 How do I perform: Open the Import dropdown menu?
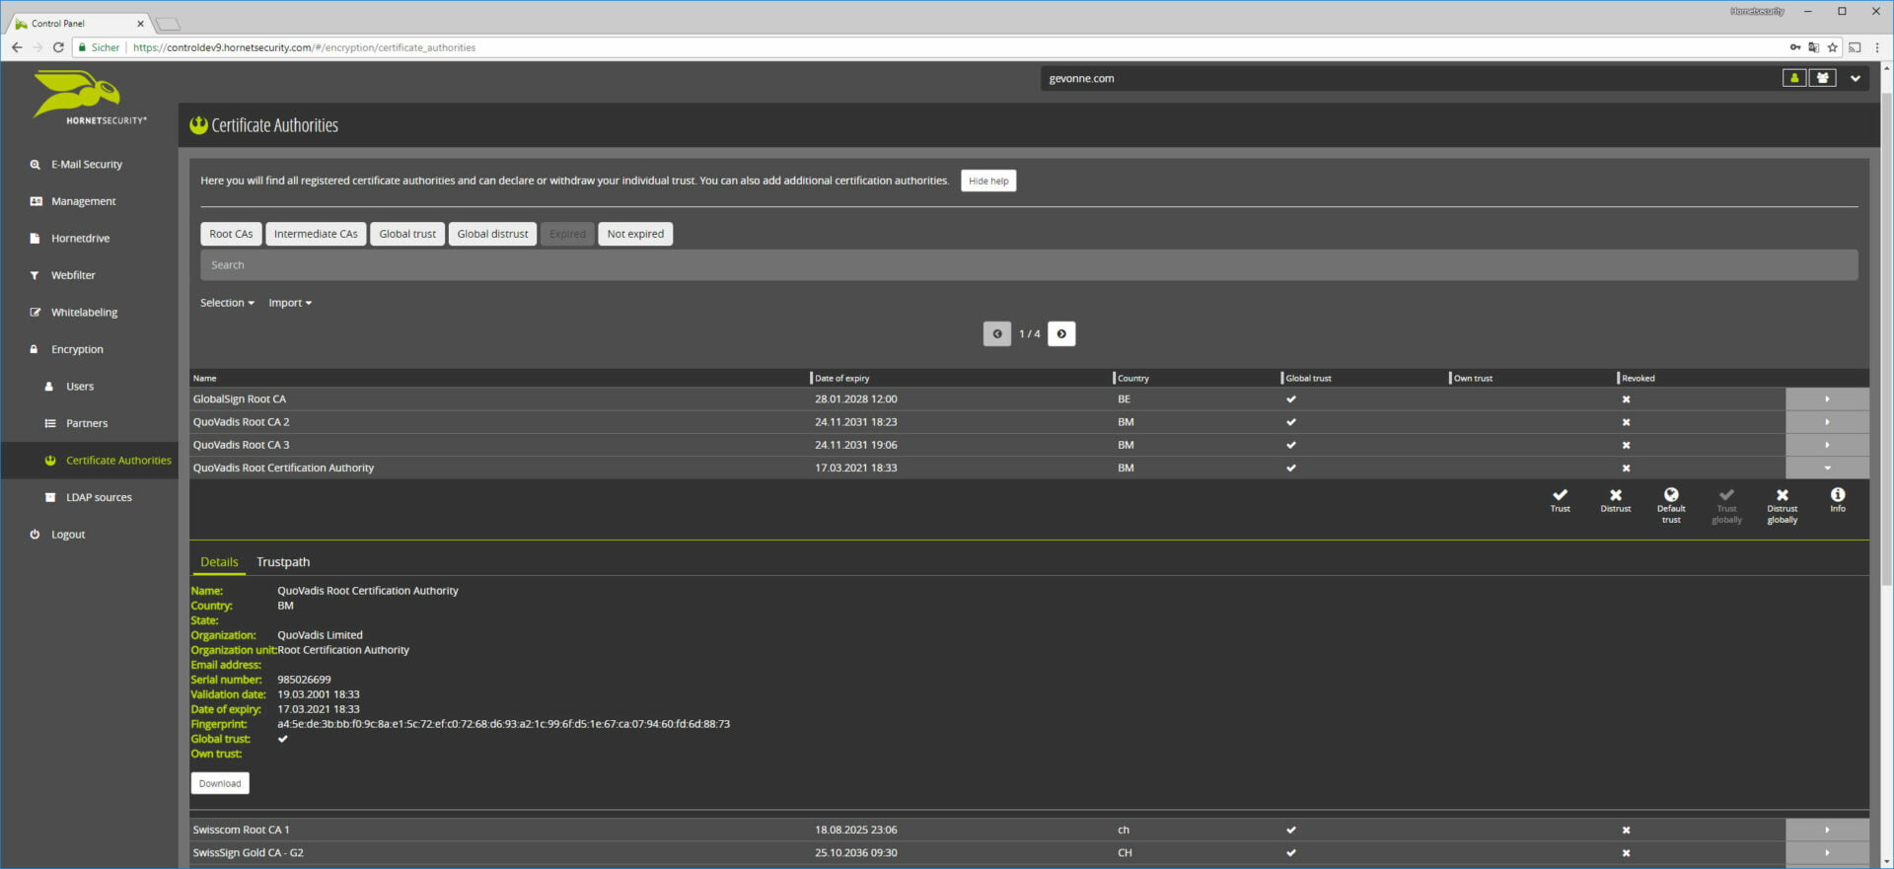(x=290, y=303)
